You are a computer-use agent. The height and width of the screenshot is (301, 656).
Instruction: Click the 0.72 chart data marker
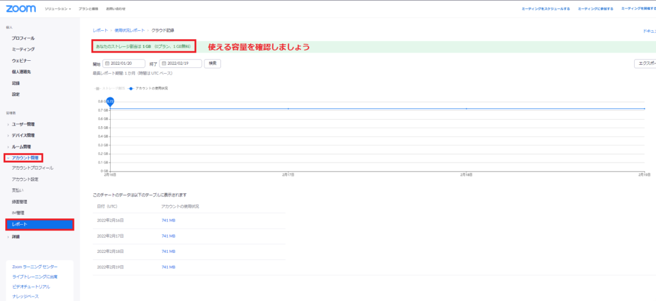[110, 101]
